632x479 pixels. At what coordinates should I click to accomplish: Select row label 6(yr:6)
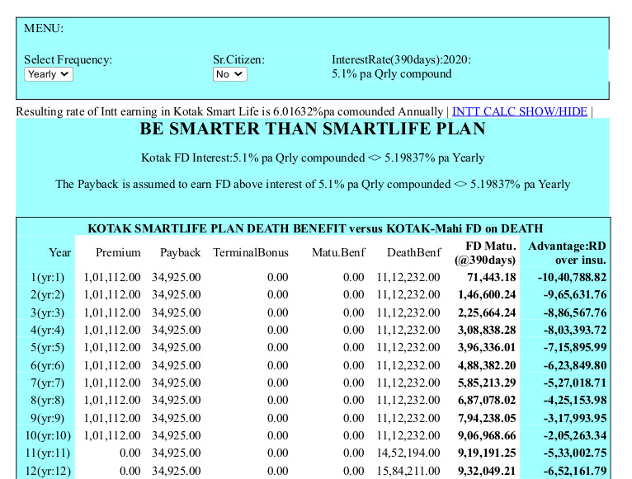[x=47, y=366]
